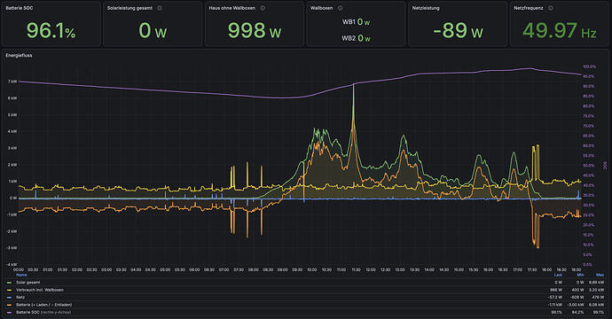612x319 pixels.
Task: Click the 49.97 Hz frequency value
Action: click(560, 30)
